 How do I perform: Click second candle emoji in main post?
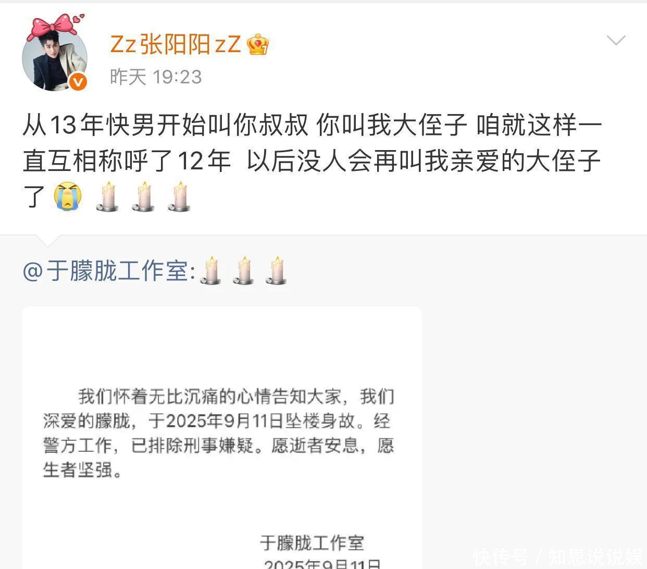tap(143, 196)
